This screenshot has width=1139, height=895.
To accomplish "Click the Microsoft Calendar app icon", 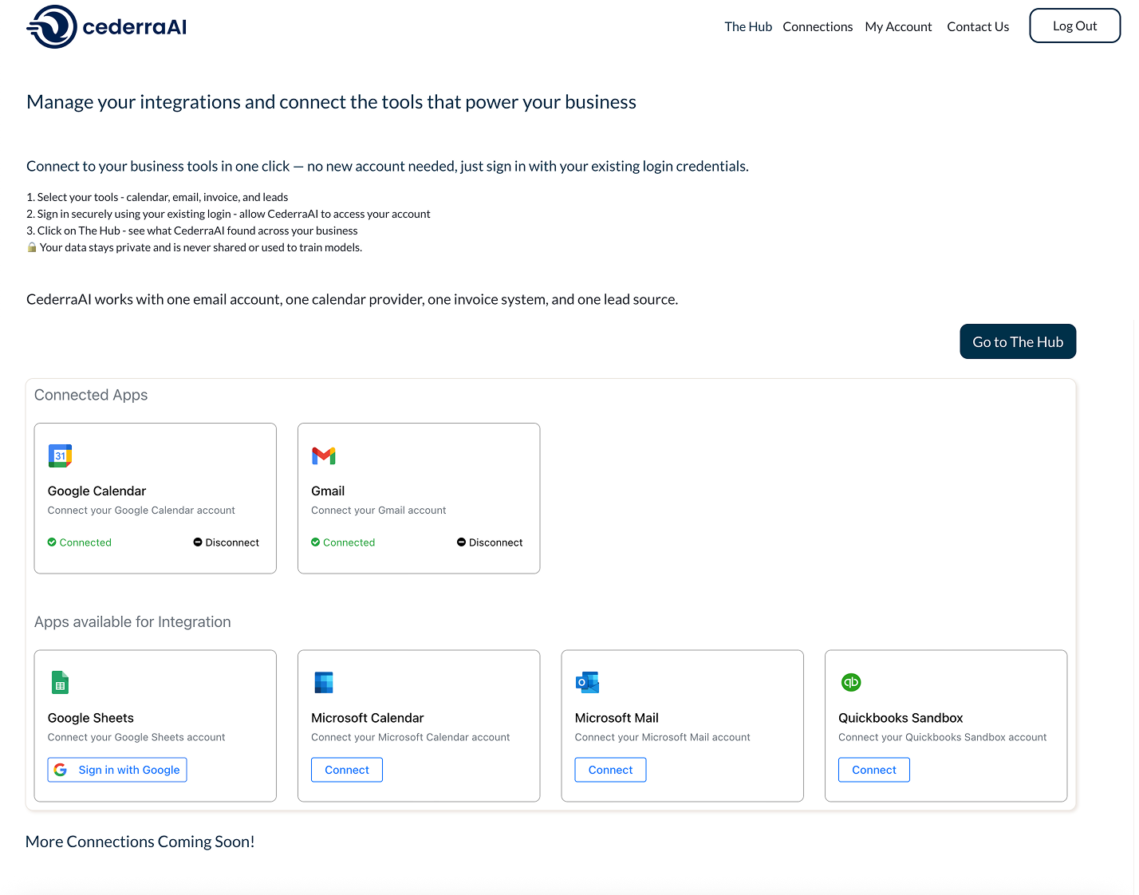I will pyautogui.click(x=324, y=683).
